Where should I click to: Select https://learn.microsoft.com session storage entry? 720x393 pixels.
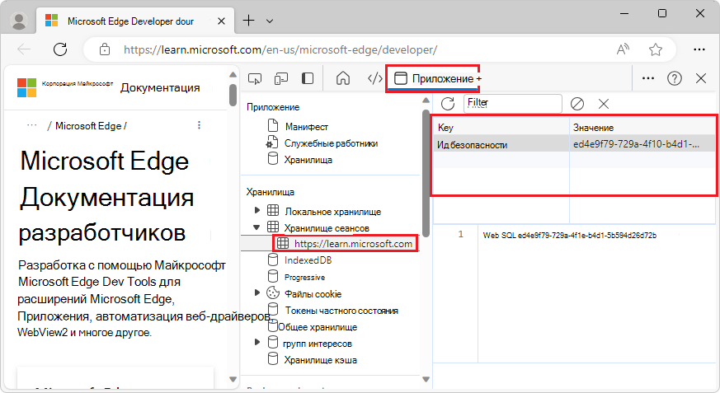point(346,244)
